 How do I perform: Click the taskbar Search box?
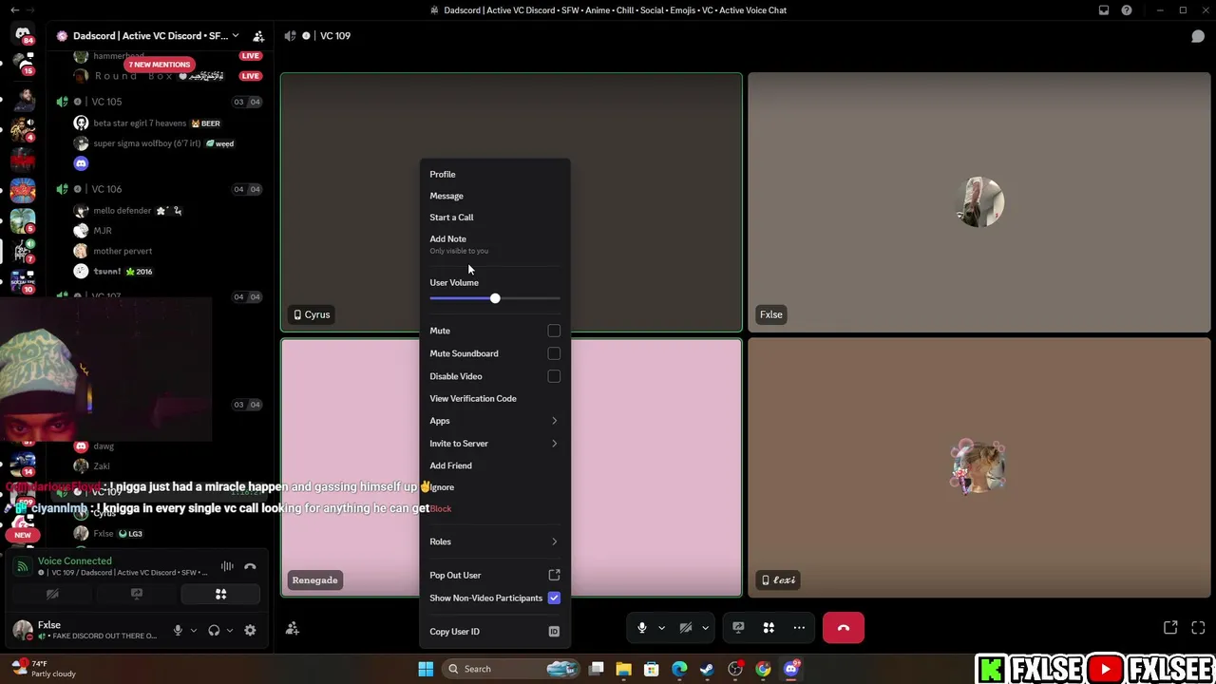pos(511,669)
